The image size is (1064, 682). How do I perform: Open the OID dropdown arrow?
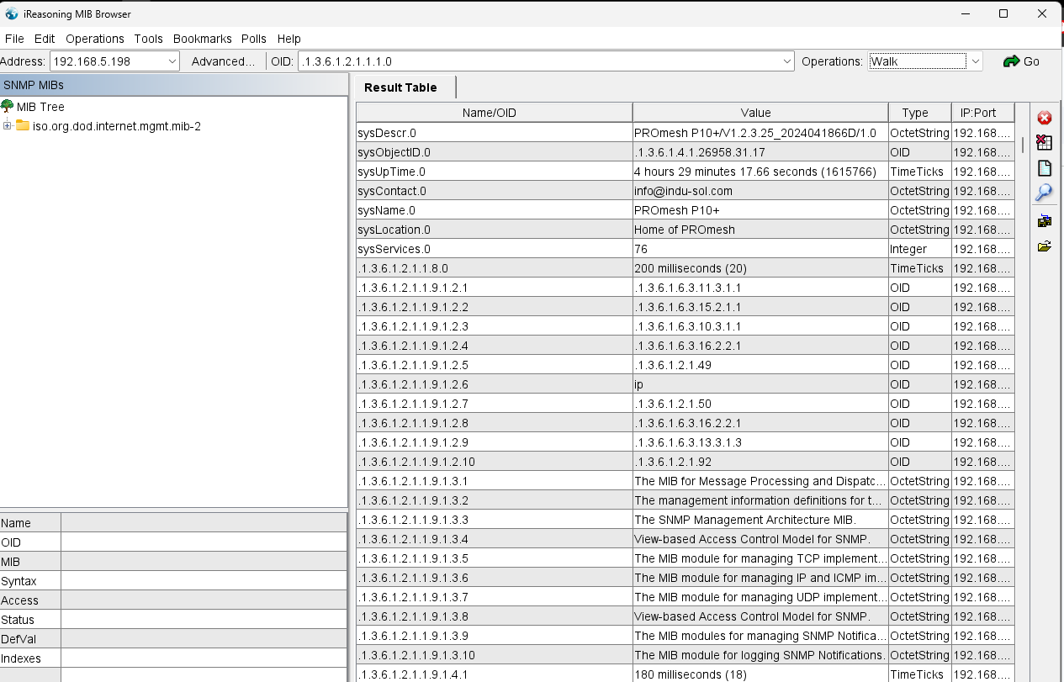(x=787, y=61)
